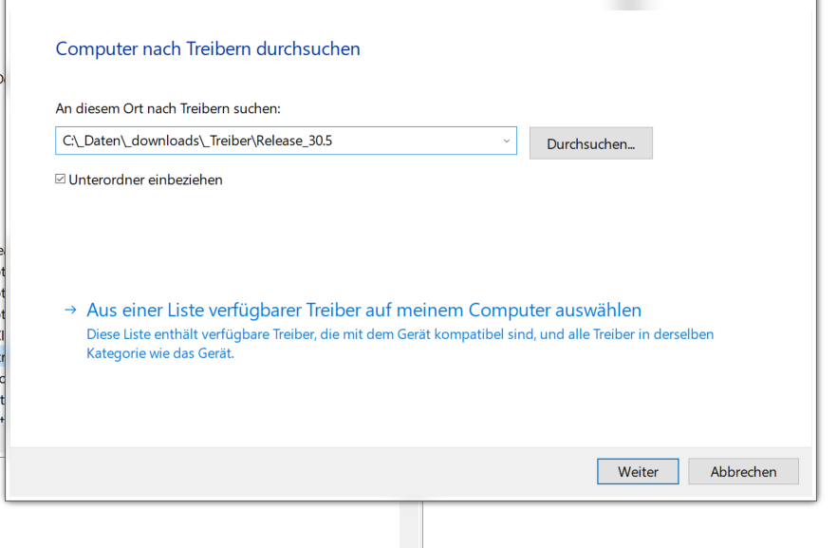Open the driver path dropdown arrow

[506, 141]
